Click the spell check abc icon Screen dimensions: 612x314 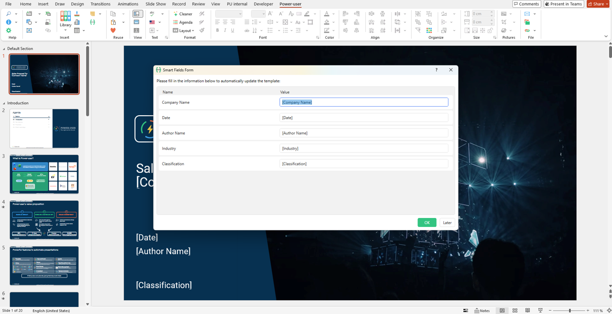point(152,14)
